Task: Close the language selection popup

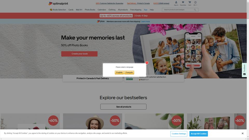Action: [x=147, y=63]
